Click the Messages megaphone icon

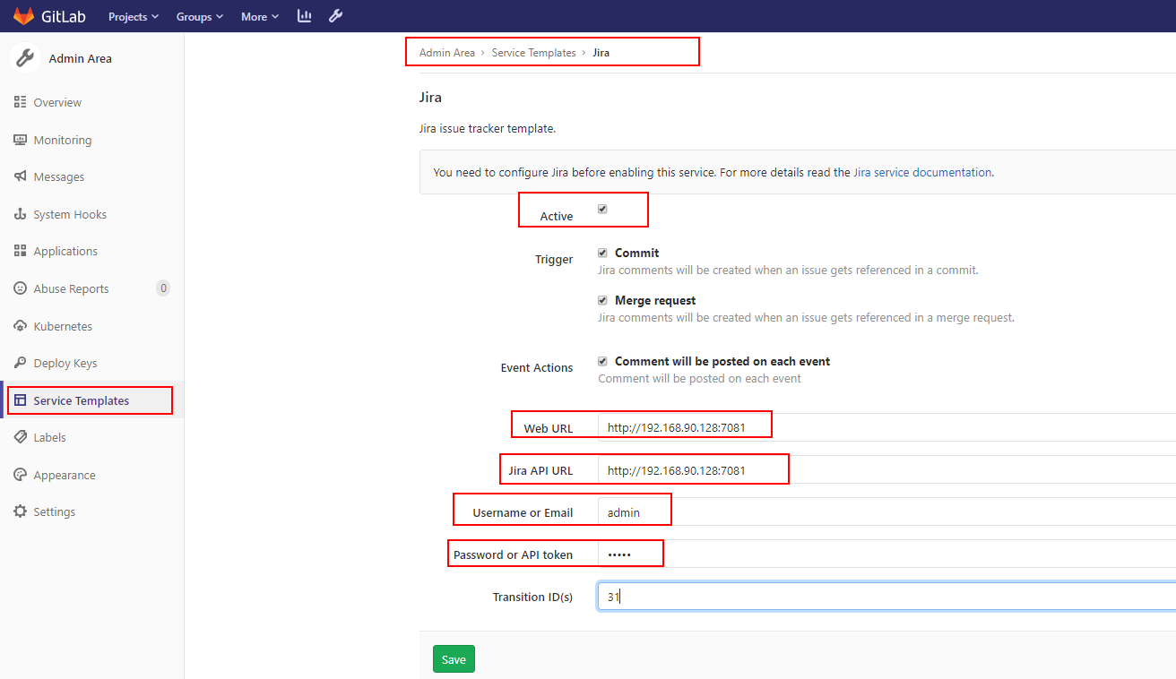[20, 176]
